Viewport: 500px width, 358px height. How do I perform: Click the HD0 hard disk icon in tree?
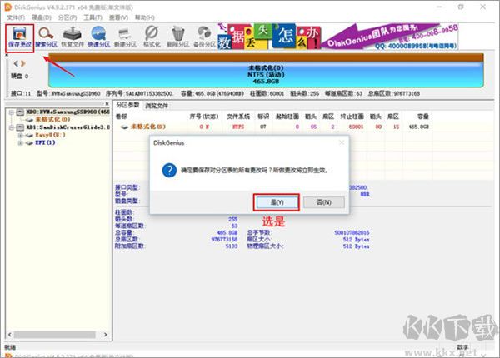tap(20, 112)
